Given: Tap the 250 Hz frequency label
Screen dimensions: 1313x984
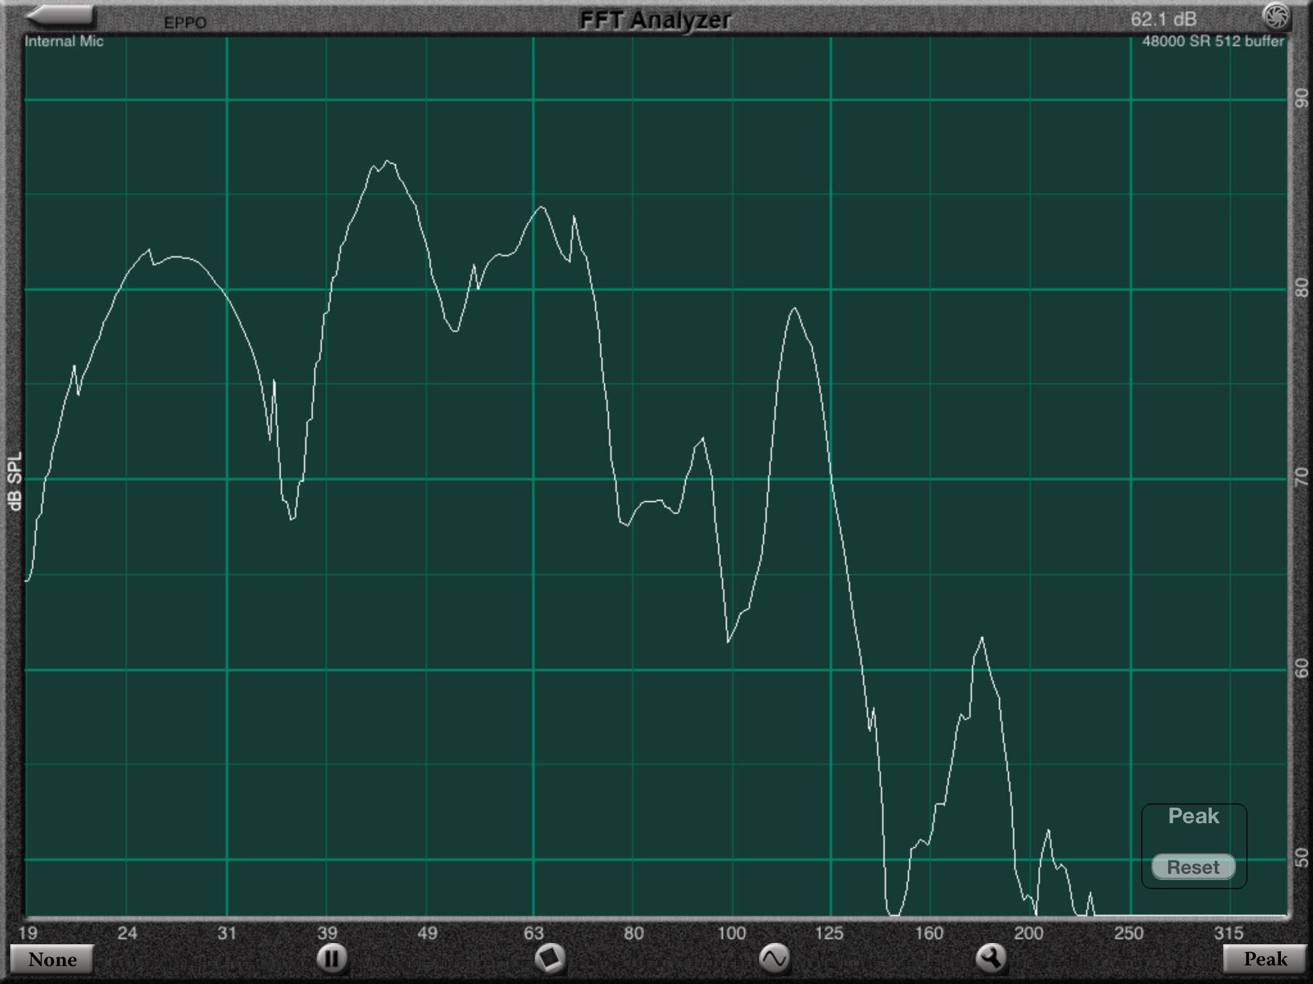Looking at the screenshot, I should click(1128, 933).
